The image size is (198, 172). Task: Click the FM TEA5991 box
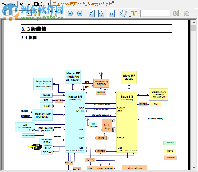pyautogui.click(x=93, y=125)
